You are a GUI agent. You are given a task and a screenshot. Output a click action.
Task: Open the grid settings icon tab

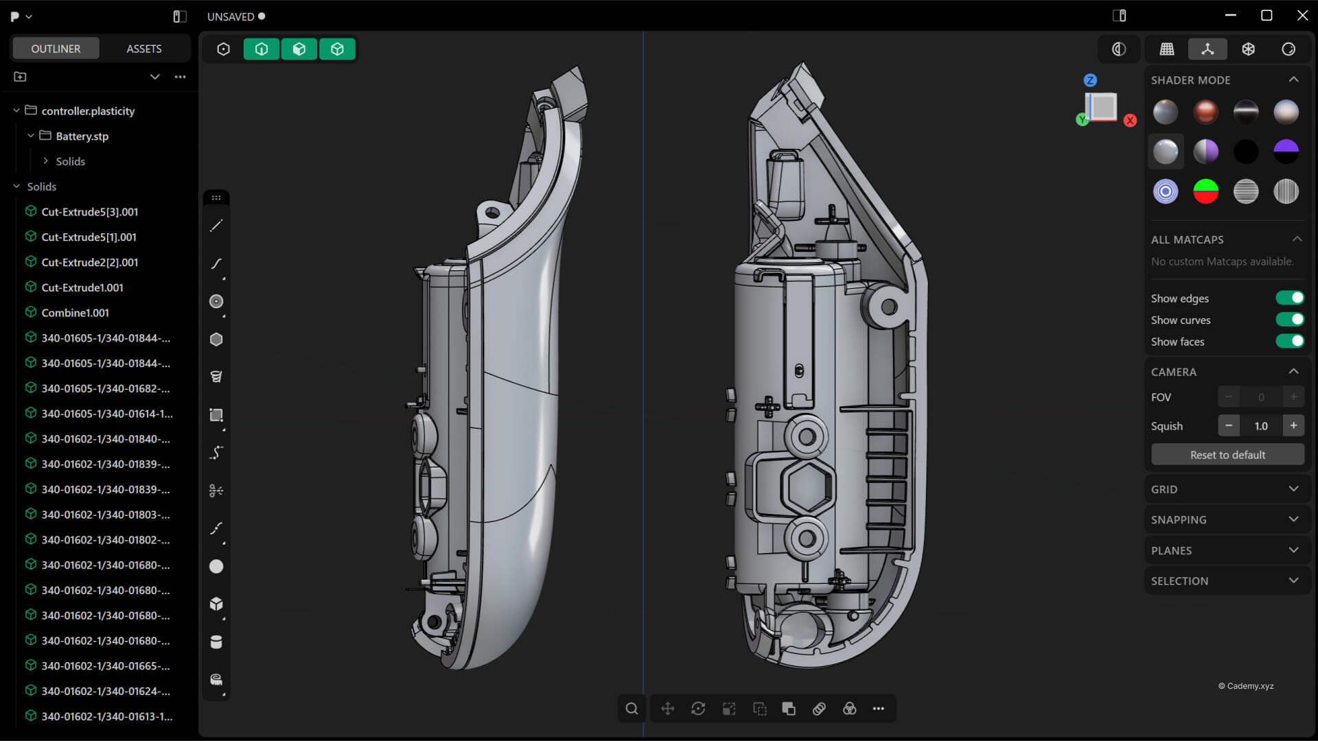1167,49
